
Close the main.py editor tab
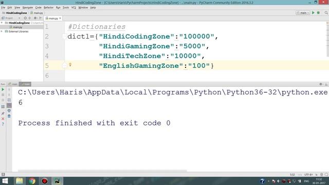60,18
